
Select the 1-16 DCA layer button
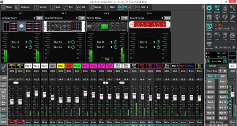coord(3,85)
